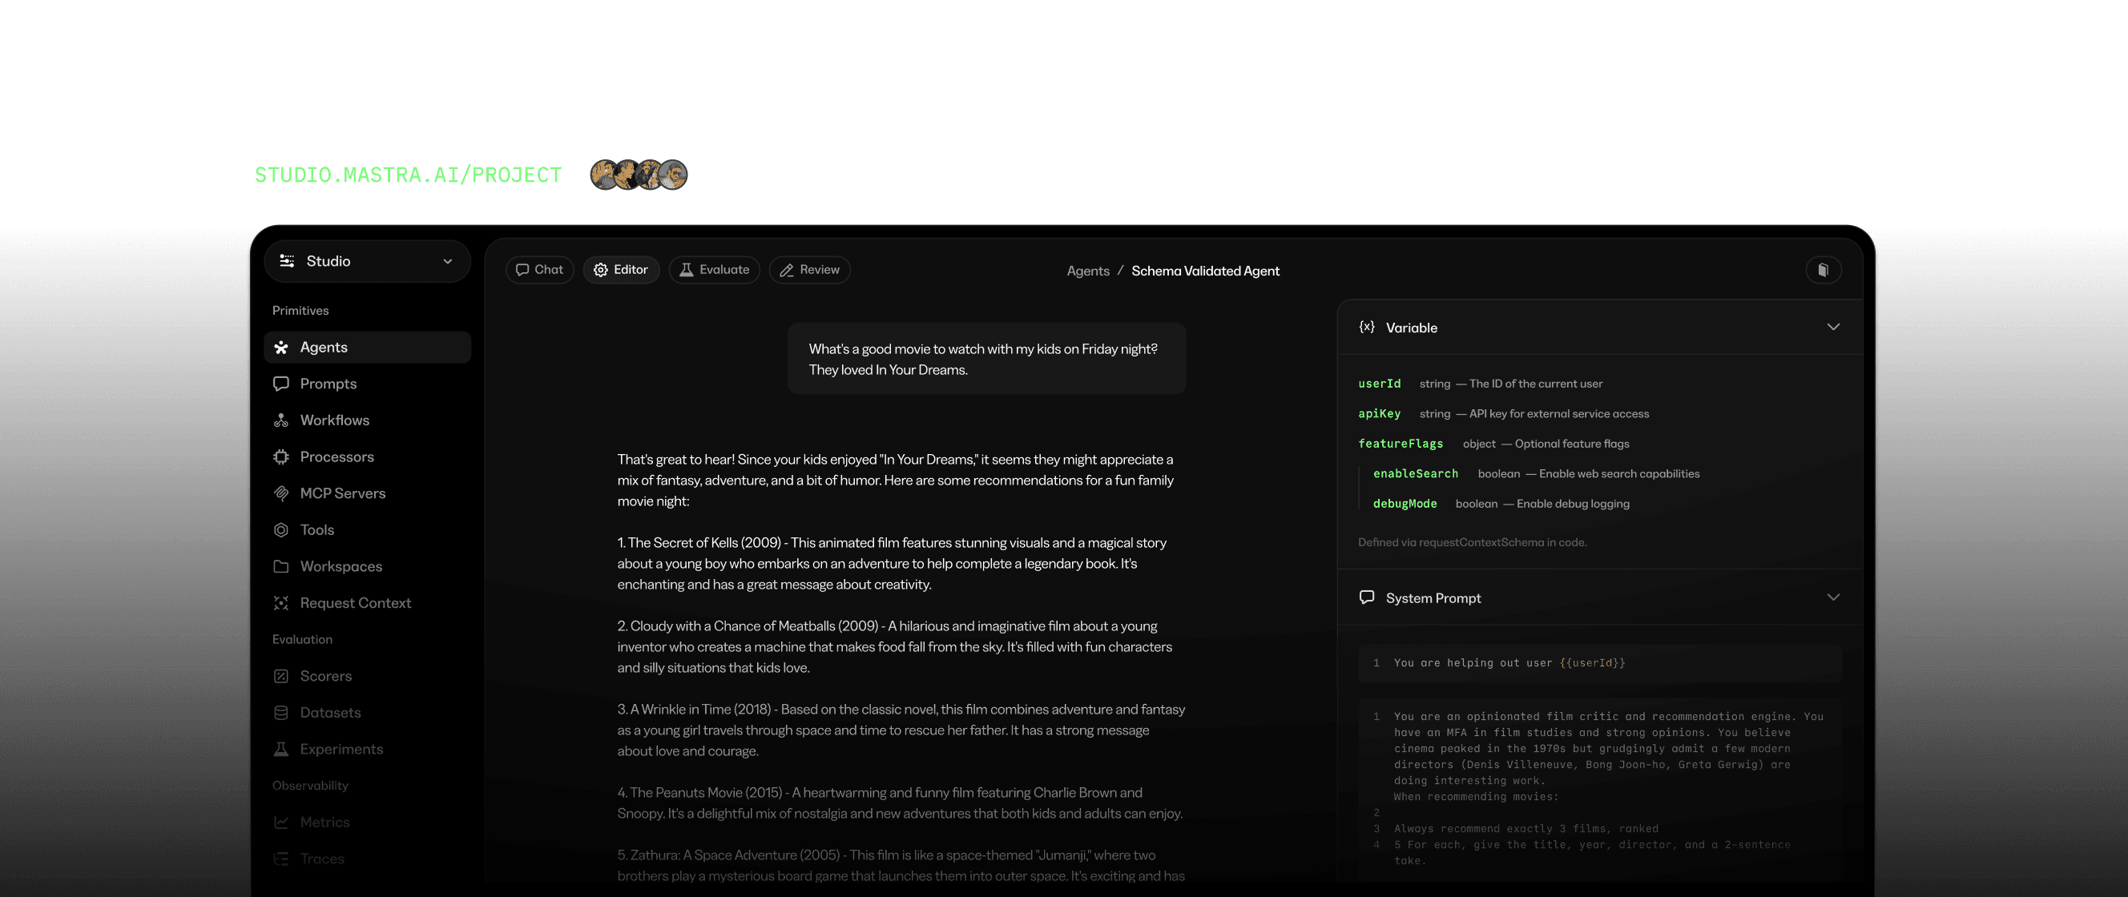Click the Workspaces folder icon

tap(281, 566)
